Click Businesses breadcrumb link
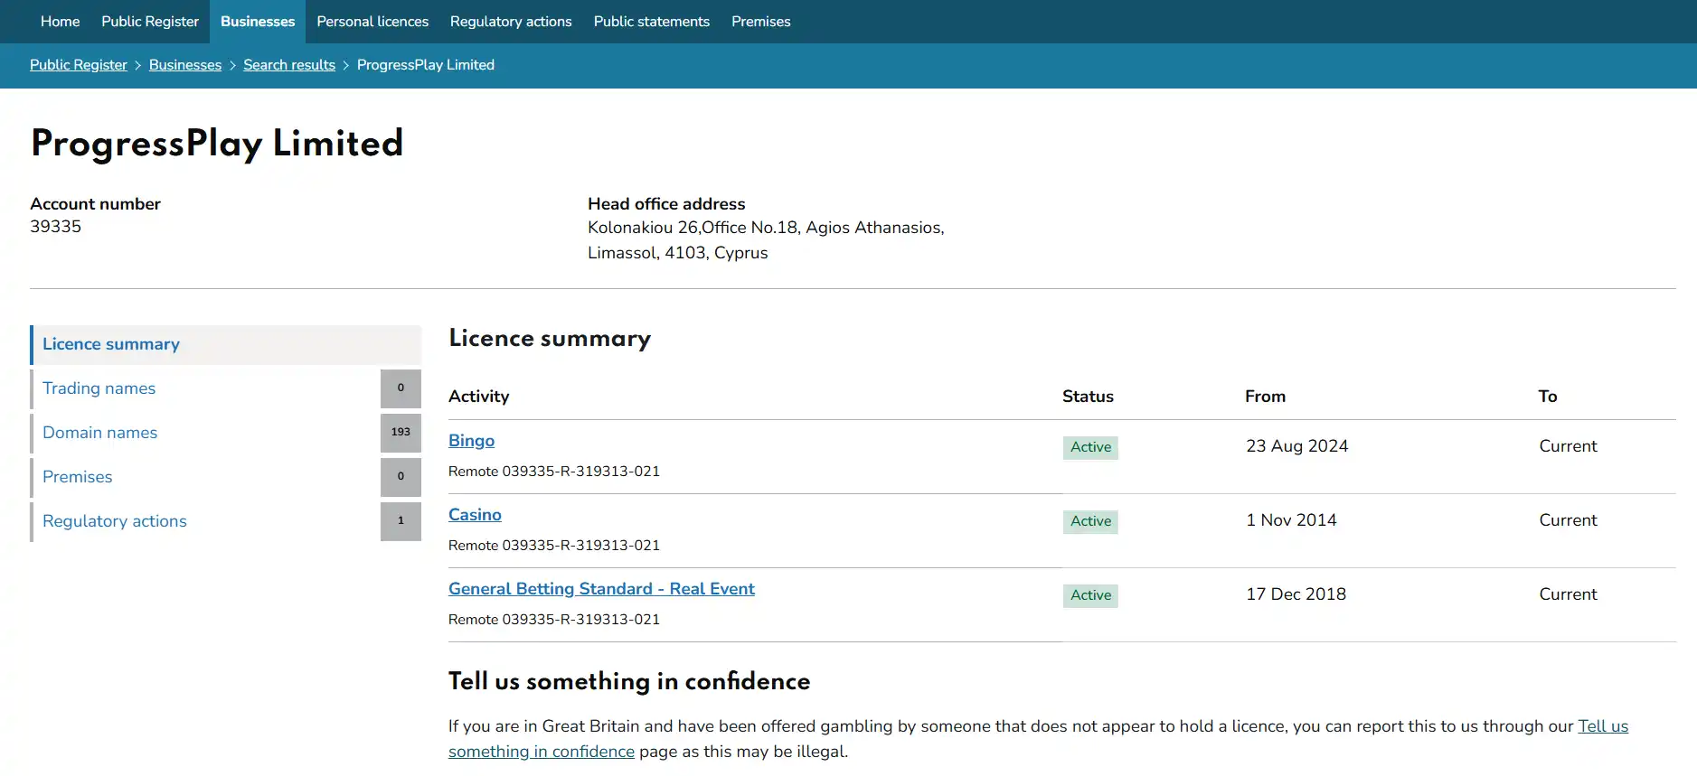 [x=185, y=65]
